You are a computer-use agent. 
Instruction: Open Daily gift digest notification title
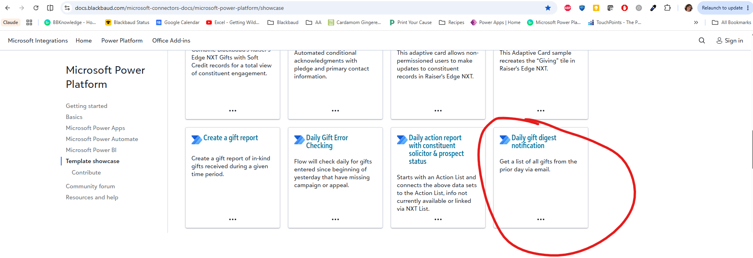[x=534, y=142]
